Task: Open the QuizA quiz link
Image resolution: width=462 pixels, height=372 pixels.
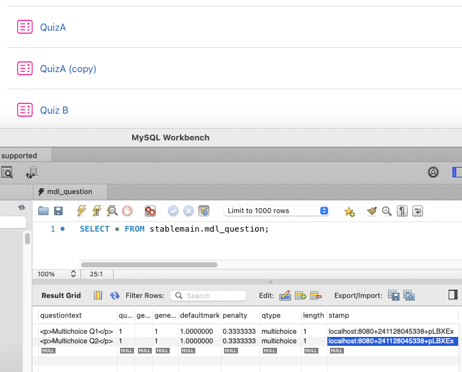Action: [x=53, y=27]
